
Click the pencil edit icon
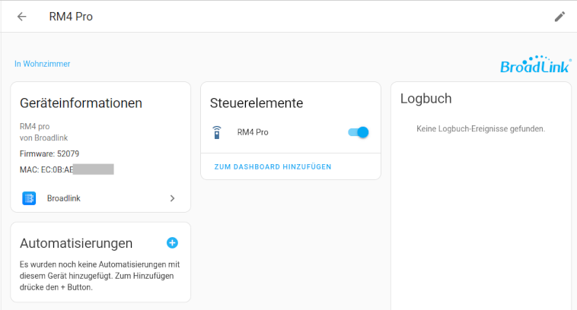click(559, 17)
